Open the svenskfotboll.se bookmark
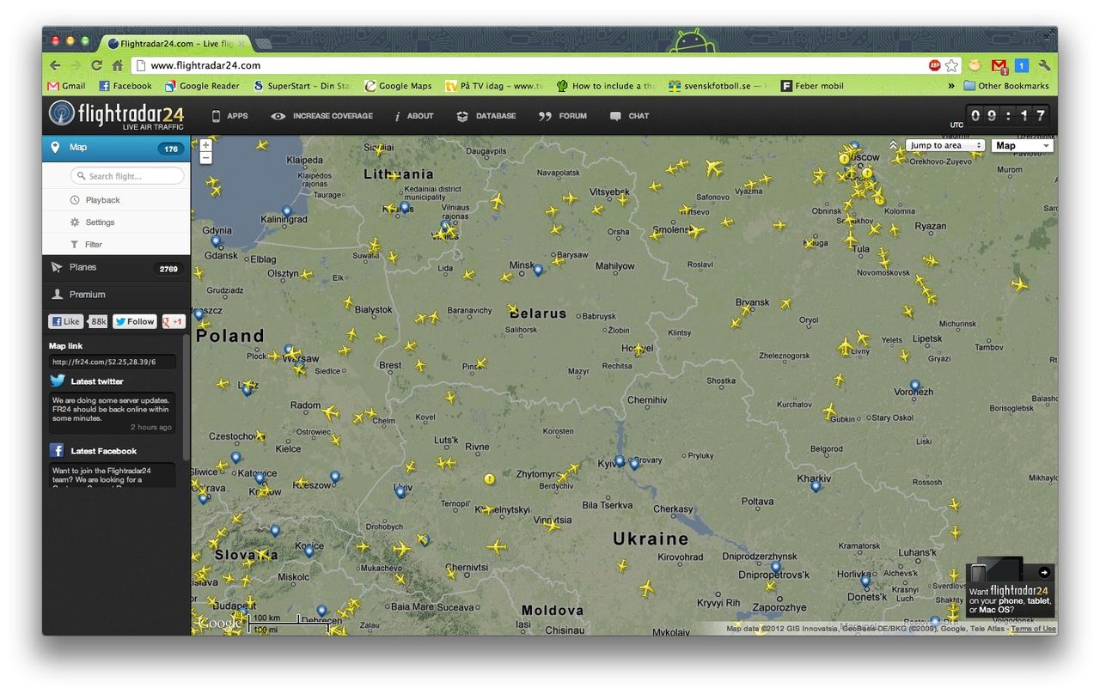The width and height of the screenshot is (1100, 694). pos(717,86)
